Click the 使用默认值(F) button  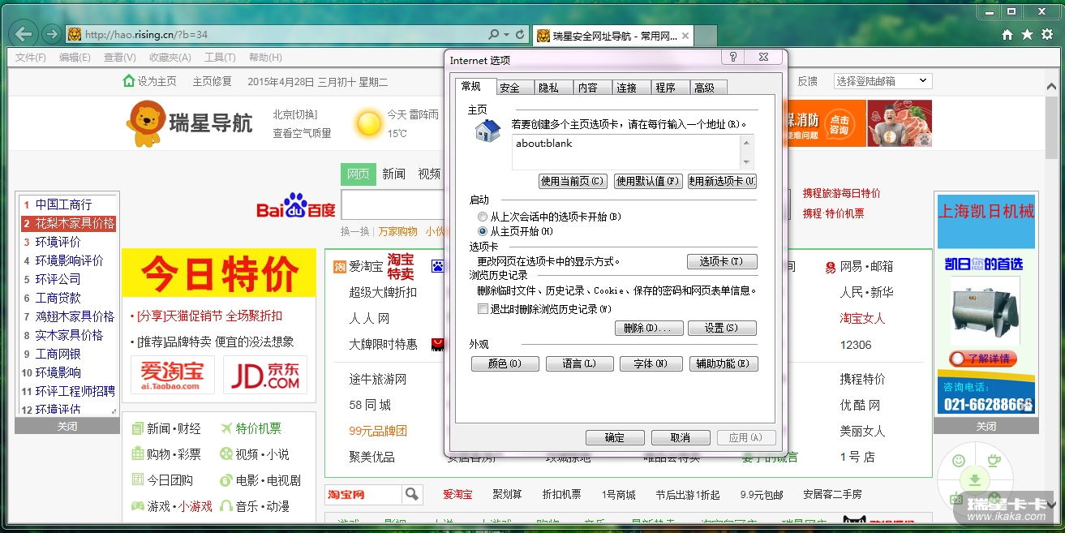[x=647, y=182]
